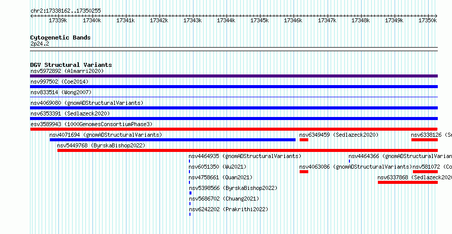
Task: Select the red nsv4063086 variant bar
Action: point(304,172)
